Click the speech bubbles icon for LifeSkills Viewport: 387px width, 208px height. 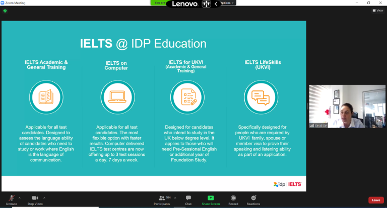261,97
